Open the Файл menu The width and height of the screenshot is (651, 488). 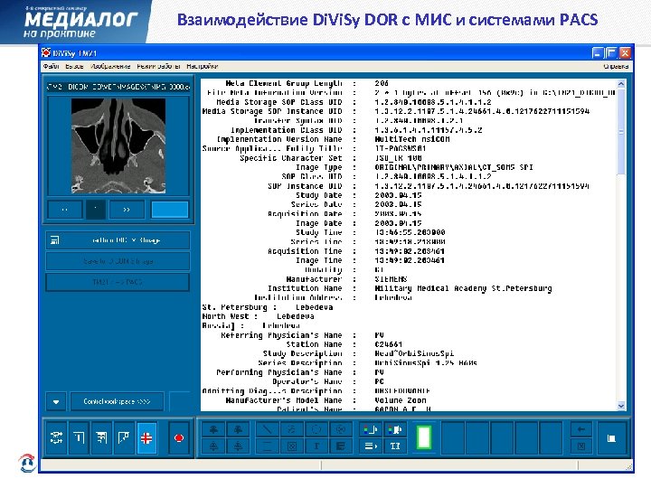51,66
